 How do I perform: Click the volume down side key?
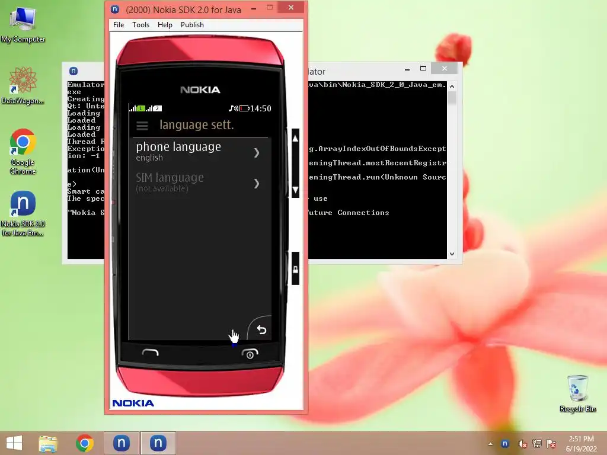coord(295,190)
